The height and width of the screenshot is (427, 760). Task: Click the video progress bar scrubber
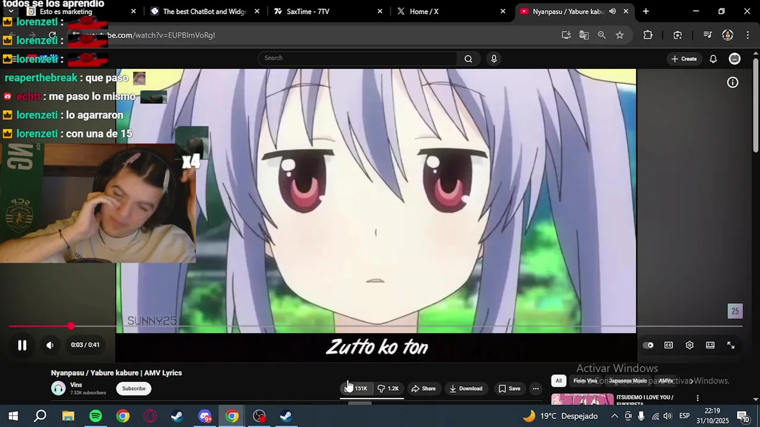click(71, 326)
